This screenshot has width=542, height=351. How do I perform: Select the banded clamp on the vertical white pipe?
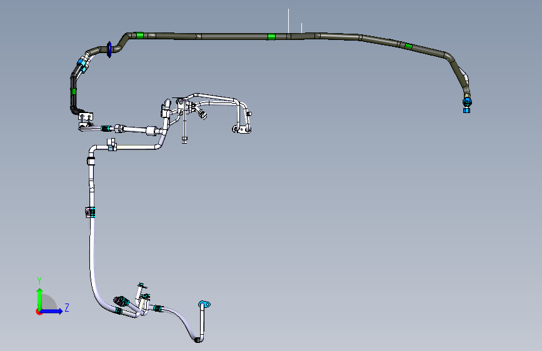pos(90,212)
